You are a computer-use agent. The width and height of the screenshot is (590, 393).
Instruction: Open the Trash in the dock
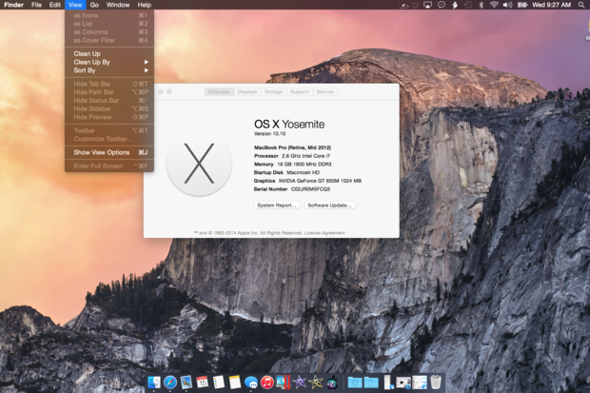click(436, 383)
